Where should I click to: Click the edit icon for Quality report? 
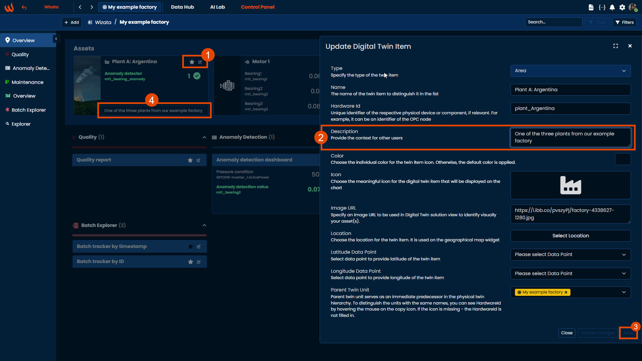coord(198,160)
